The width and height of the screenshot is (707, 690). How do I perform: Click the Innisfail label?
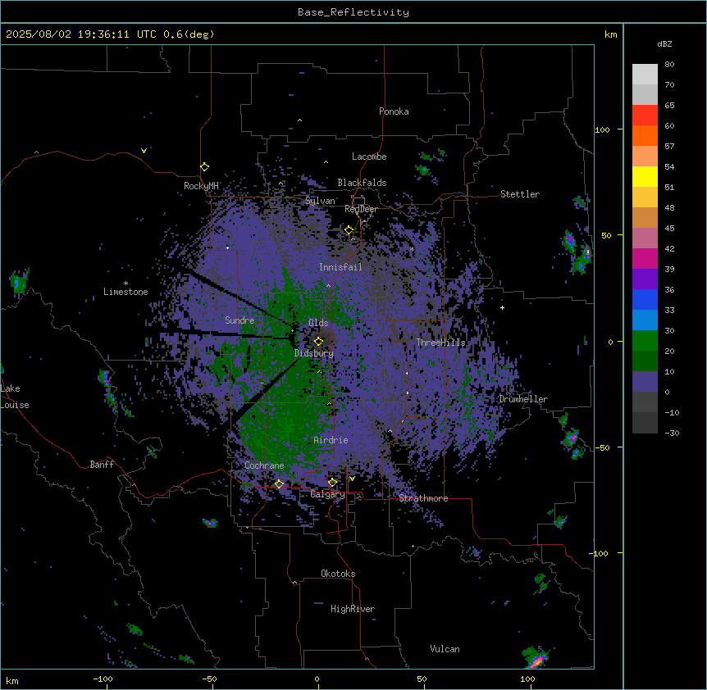pyautogui.click(x=340, y=267)
